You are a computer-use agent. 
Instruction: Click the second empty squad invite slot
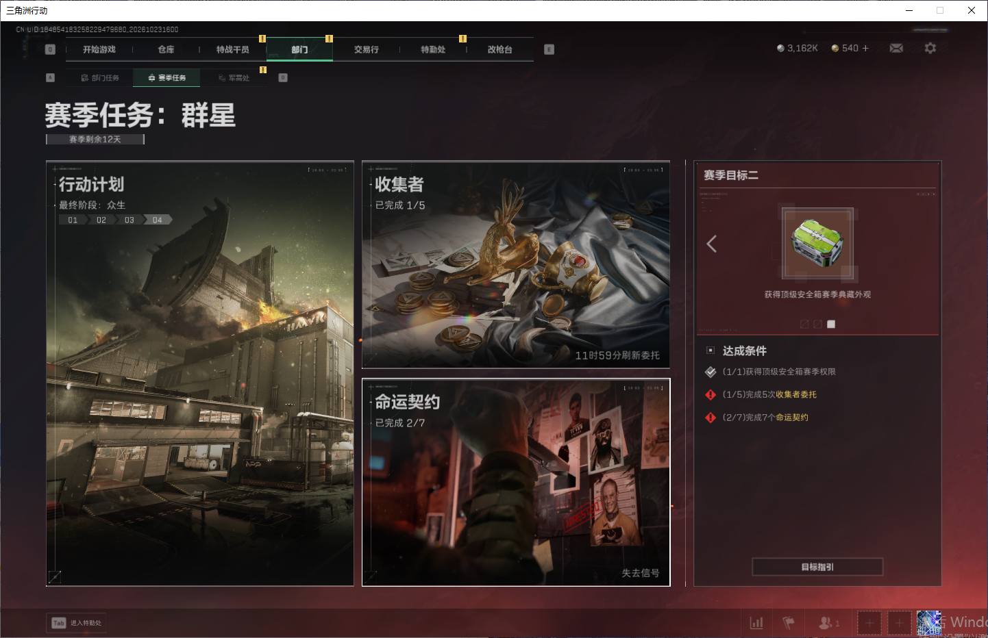[899, 623]
